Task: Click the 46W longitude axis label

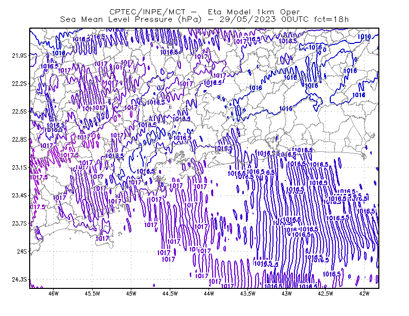Action: click(54, 294)
